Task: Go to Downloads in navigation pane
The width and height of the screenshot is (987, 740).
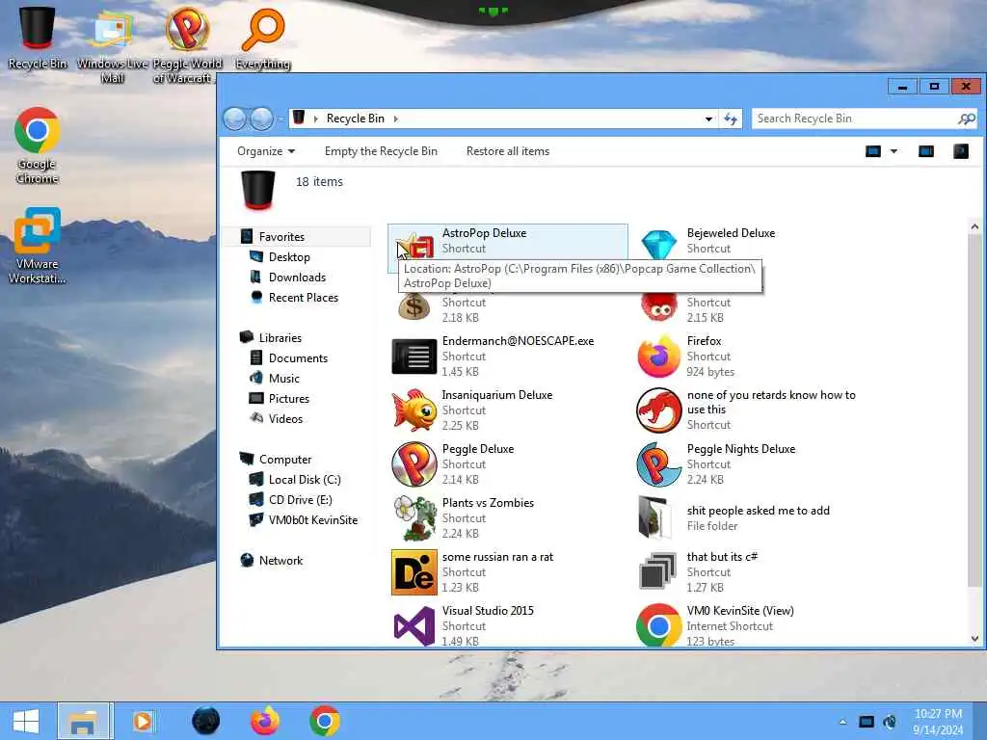Action: click(297, 277)
